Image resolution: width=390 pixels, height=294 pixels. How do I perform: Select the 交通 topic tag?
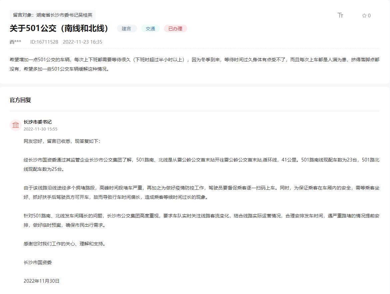tap(150, 29)
